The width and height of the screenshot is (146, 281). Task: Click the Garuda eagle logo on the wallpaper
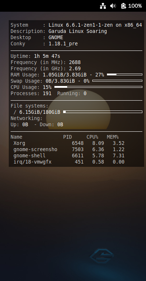coord(102,256)
